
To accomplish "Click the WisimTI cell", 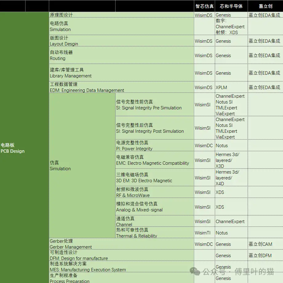I will (x=204, y=233).
